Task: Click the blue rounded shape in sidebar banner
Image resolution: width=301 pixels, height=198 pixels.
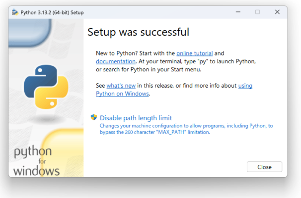Action: [30, 33]
